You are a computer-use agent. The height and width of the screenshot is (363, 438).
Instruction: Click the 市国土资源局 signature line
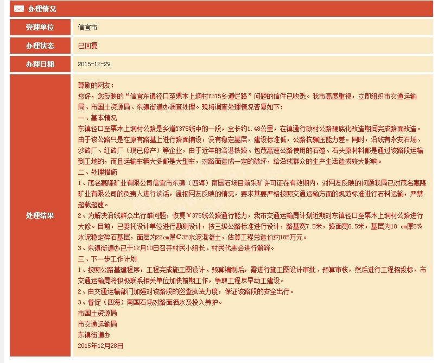(97, 313)
